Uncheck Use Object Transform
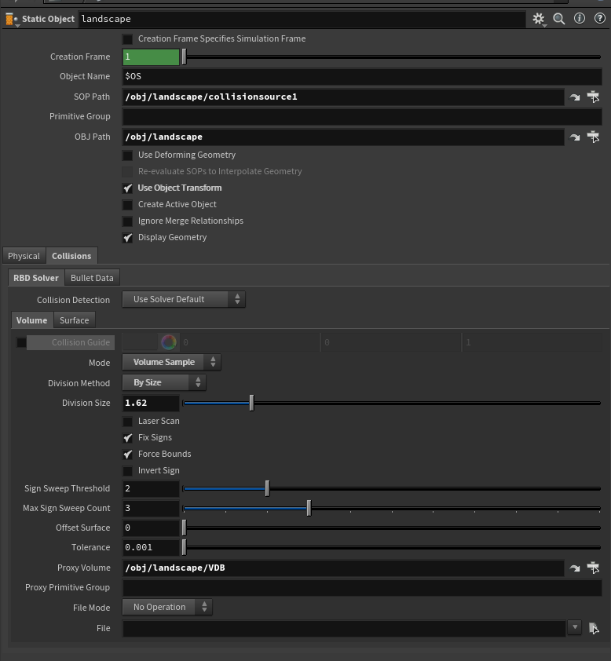The width and height of the screenshot is (611, 661). [127, 188]
